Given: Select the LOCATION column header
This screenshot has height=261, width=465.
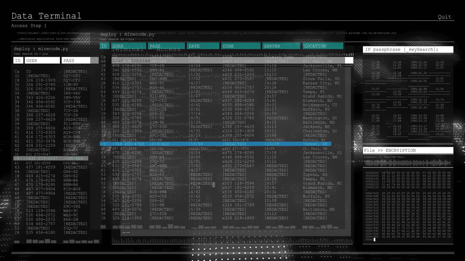Looking at the screenshot, I should (323, 46).
